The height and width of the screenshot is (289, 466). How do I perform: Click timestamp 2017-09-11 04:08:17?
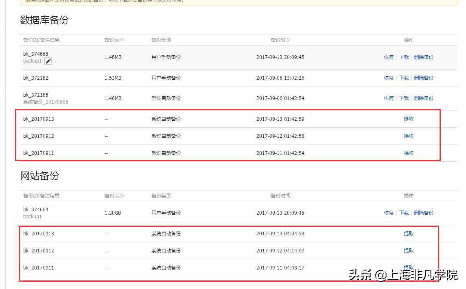pyautogui.click(x=280, y=268)
